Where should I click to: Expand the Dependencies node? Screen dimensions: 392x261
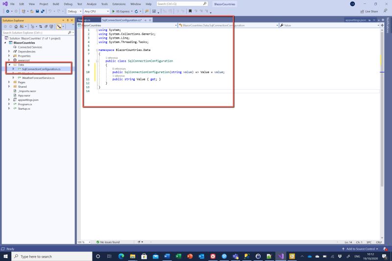[9, 51]
